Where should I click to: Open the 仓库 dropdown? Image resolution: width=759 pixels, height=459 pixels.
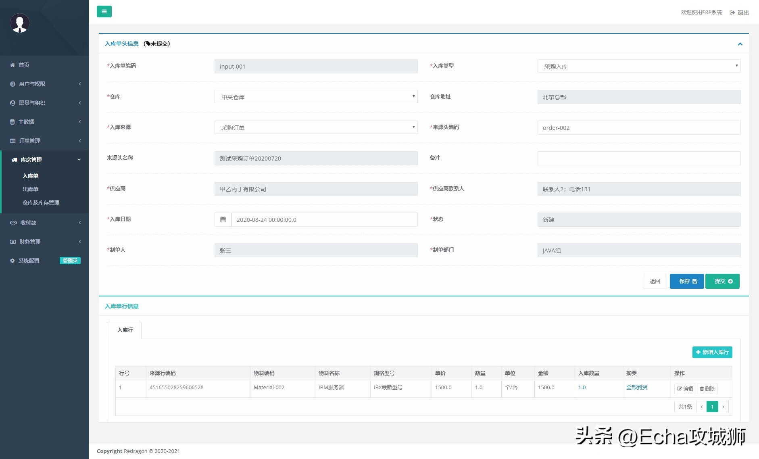[316, 97]
